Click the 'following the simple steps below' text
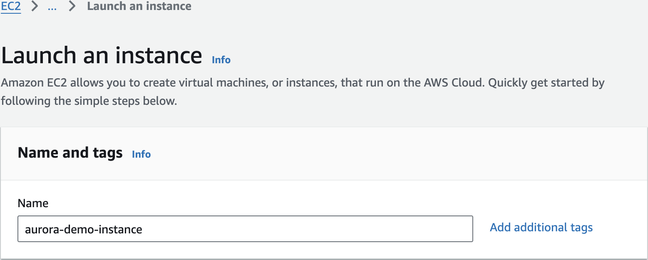Image resolution: width=648 pixels, height=260 pixels. click(89, 101)
